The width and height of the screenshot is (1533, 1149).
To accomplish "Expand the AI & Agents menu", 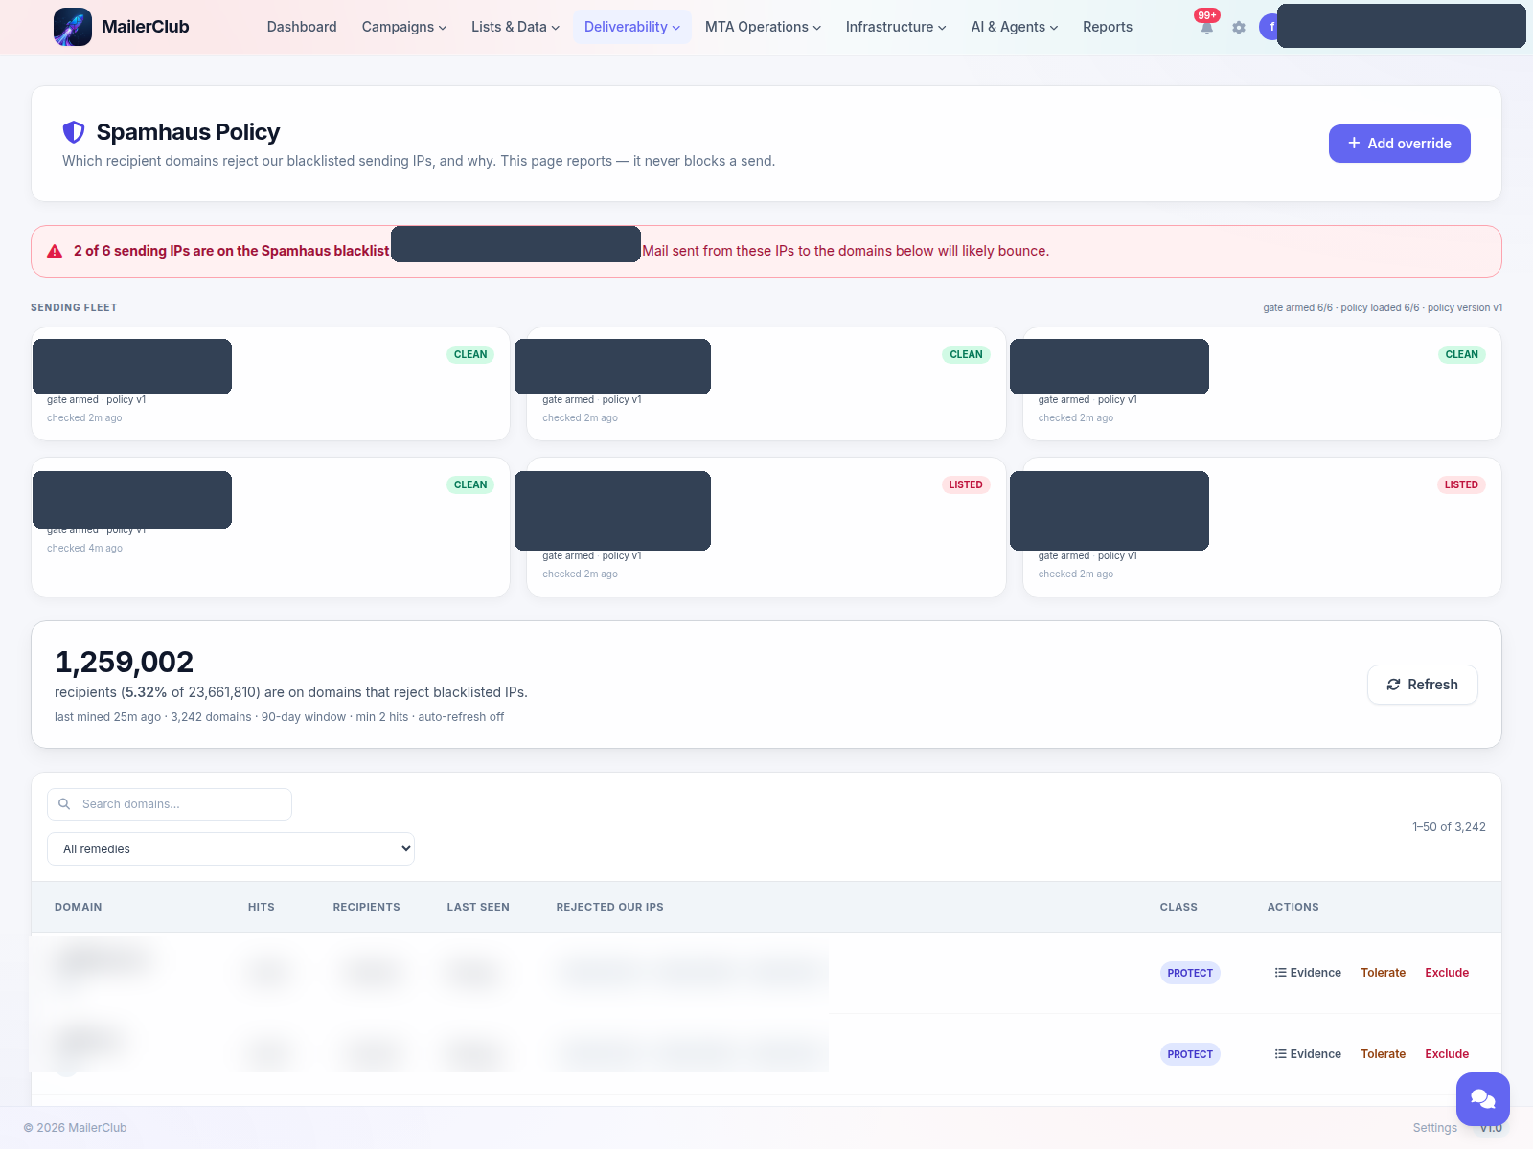I will click(1015, 27).
